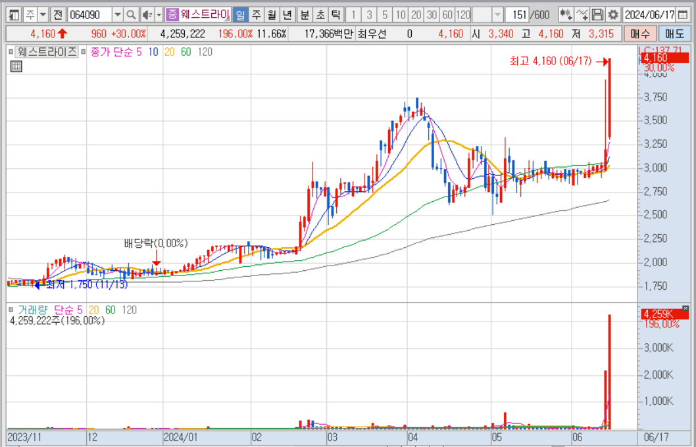Click the 4,259,222주(196,00%) volume text

[57, 321]
